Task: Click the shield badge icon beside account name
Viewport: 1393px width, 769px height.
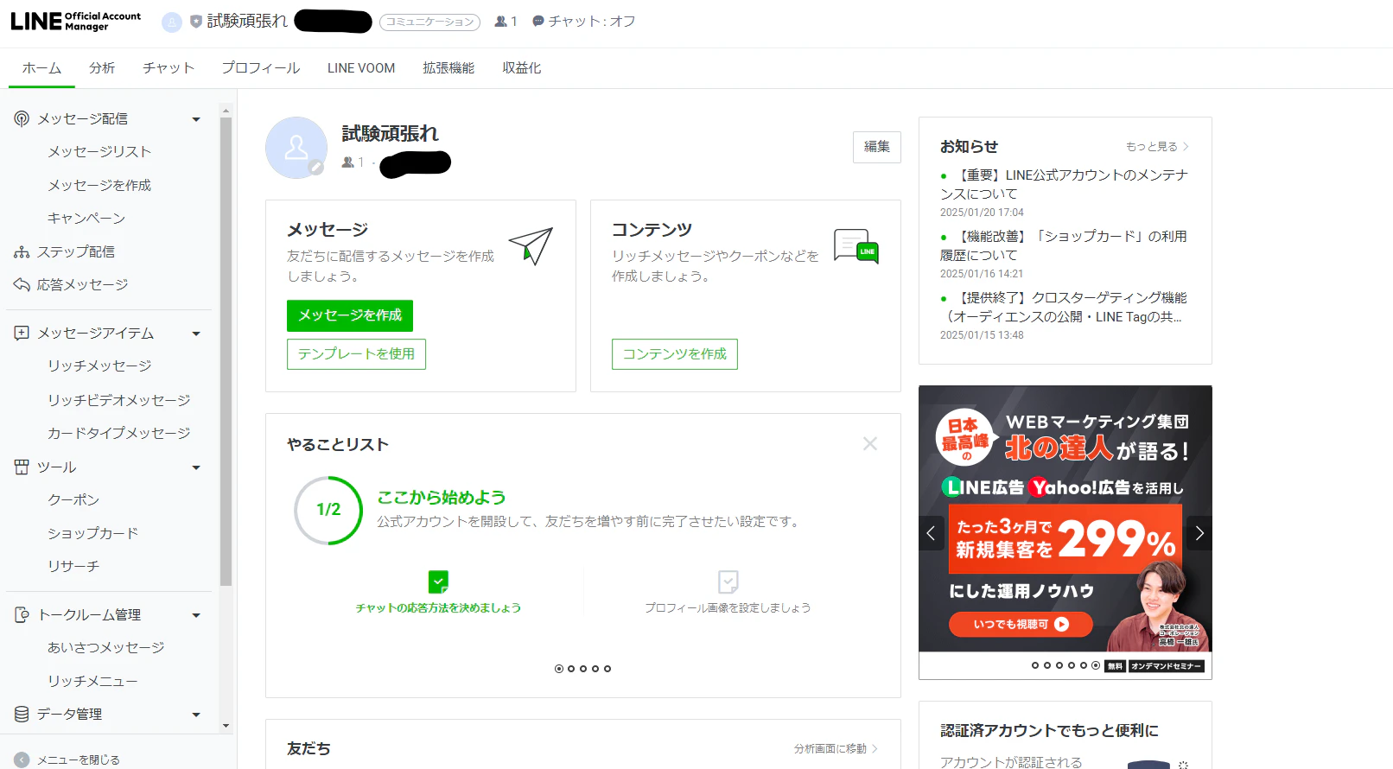Action: pyautogui.click(x=196, y=22)
